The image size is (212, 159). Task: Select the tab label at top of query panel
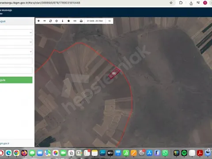click(3, 21)
